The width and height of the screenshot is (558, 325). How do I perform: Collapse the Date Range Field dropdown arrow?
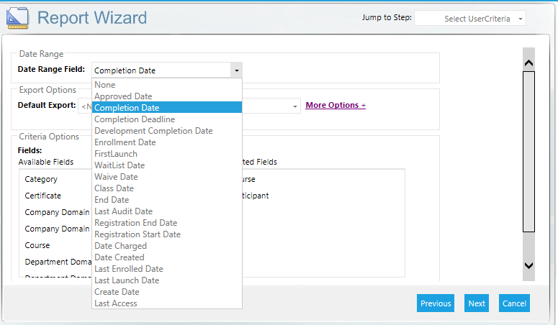(235, 70)
